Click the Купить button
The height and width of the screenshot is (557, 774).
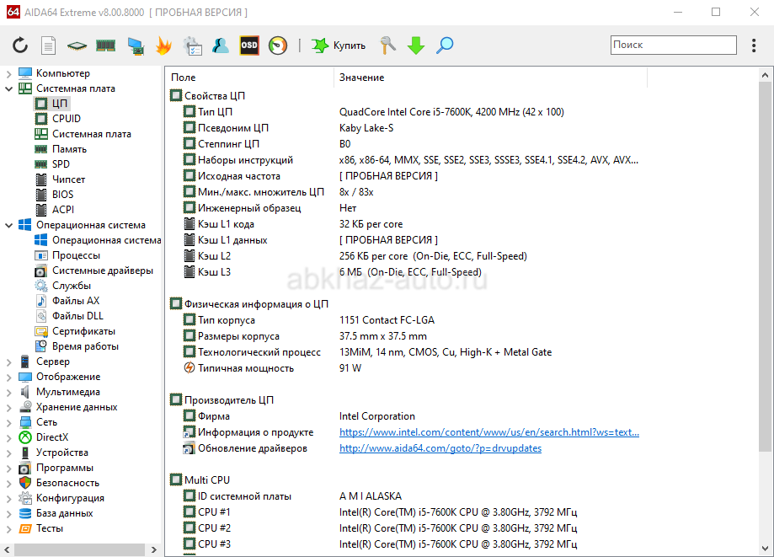339,46
